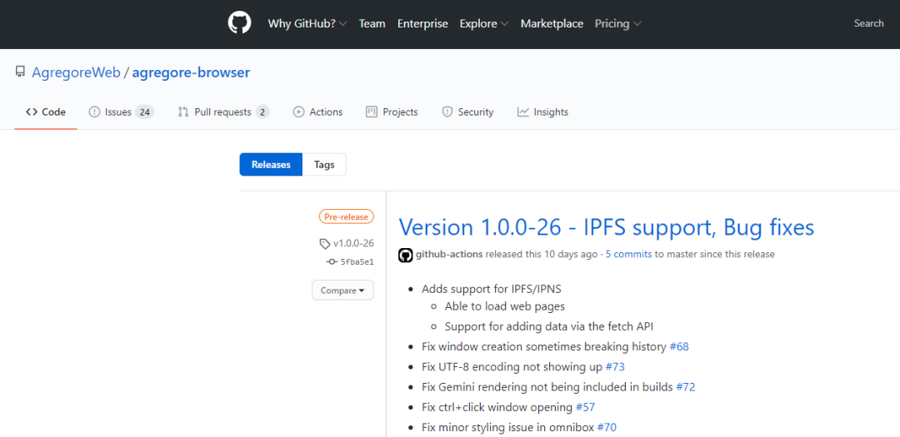The height and width of the screenshot is (437, 900).
Task: Click text "Fix UTF-8 encoding not showing up"
Action: [512, 366]
